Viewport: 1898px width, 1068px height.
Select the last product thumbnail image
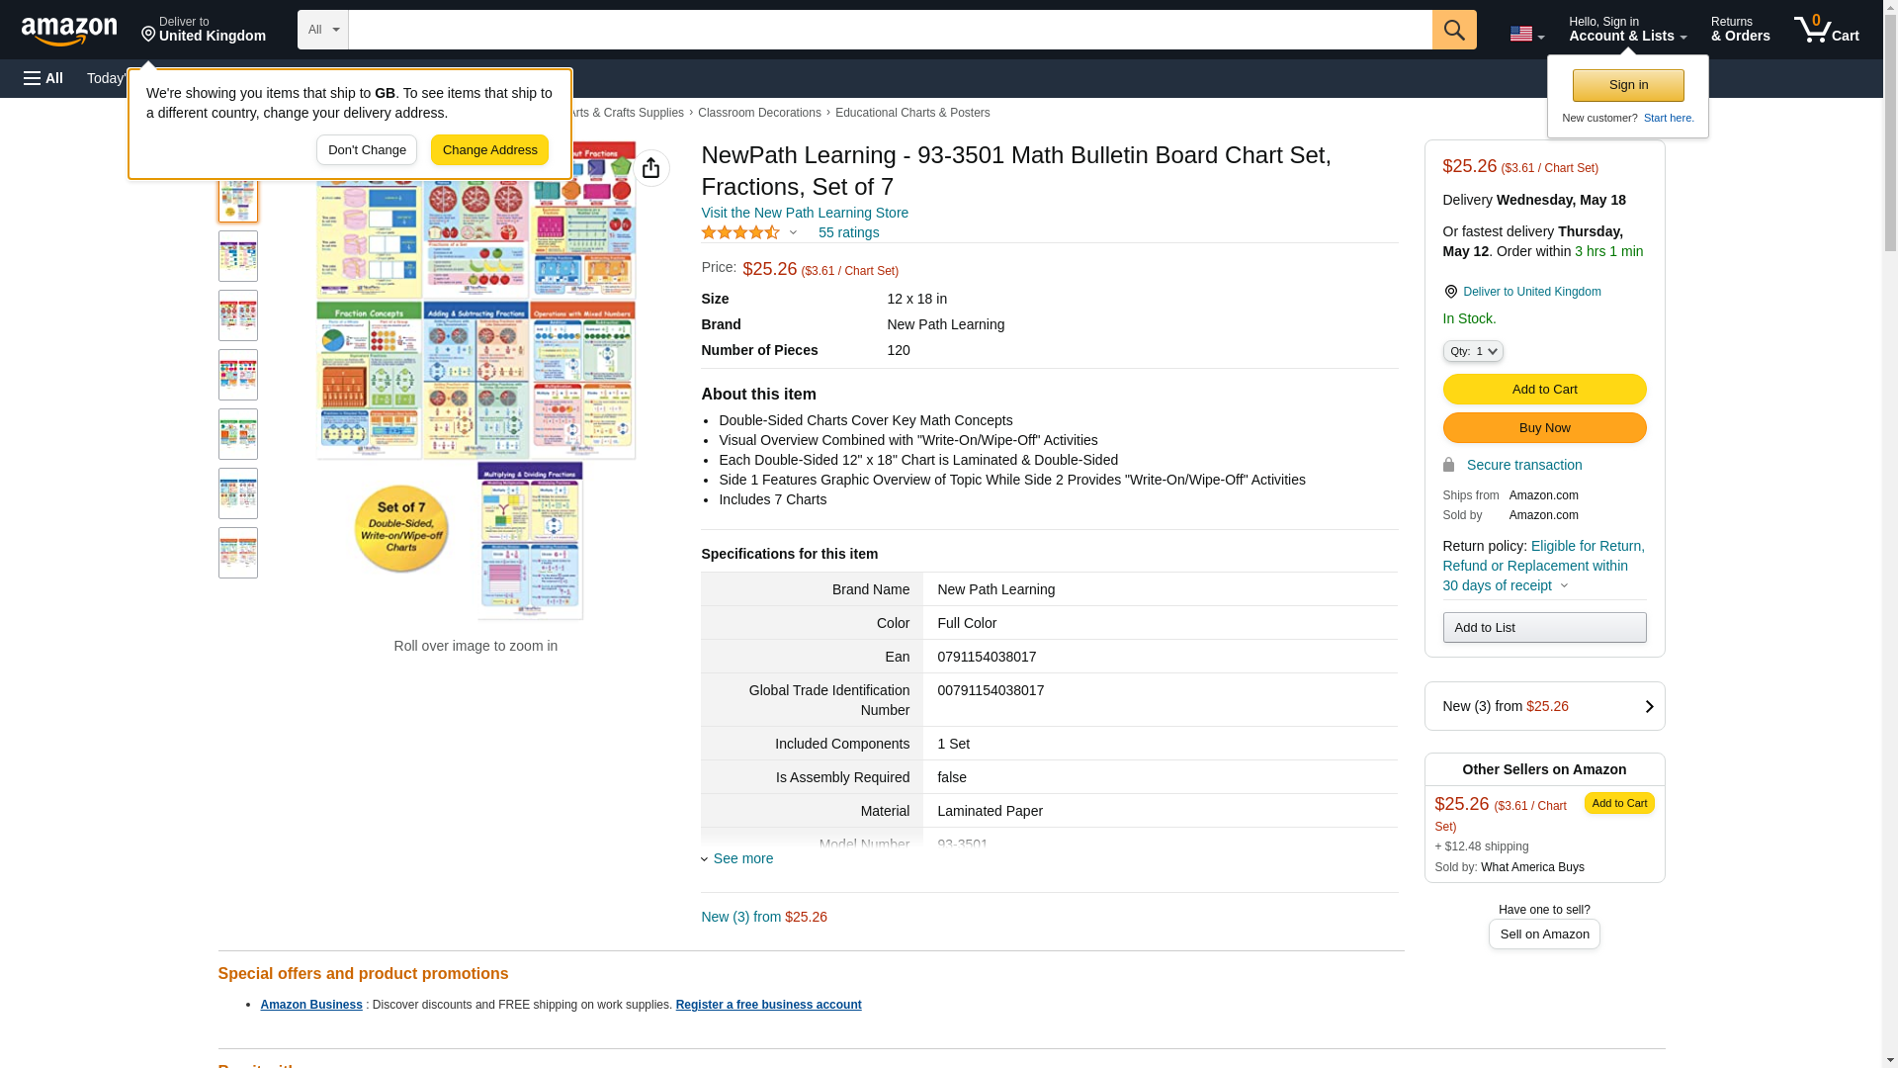coord(238,553)
